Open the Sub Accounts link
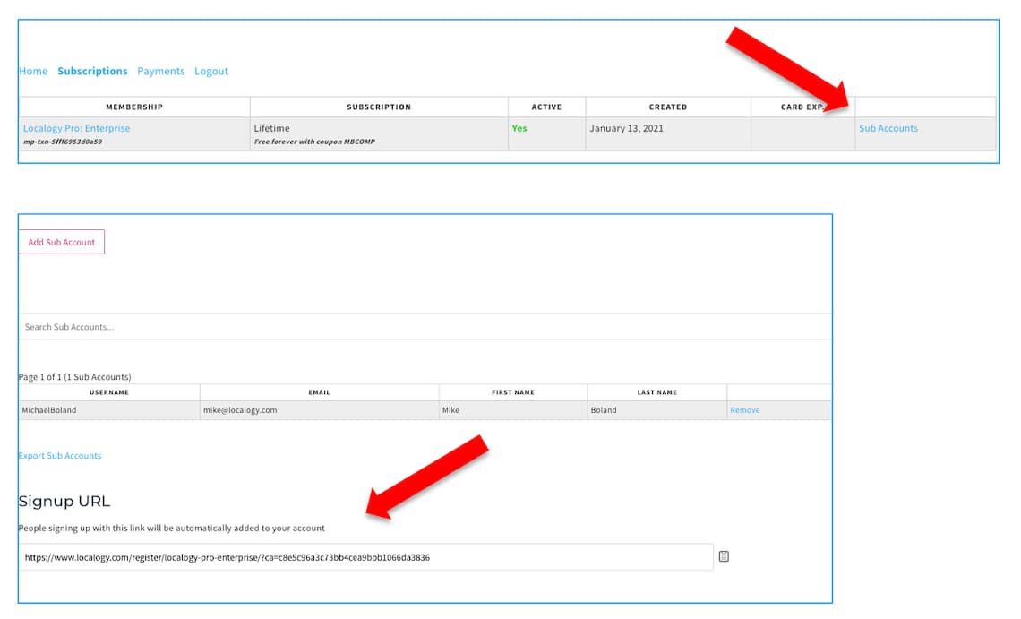Screen dimensions: 1021x619 [x=888, y=128]
